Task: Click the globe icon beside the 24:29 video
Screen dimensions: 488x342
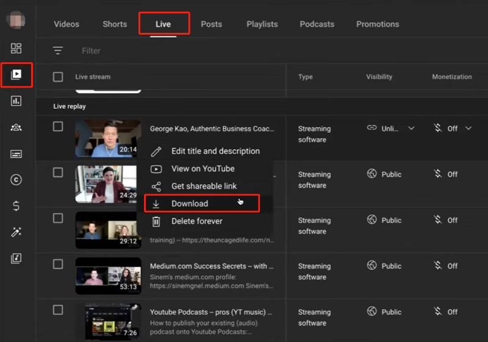Action: tap(371, 173)
